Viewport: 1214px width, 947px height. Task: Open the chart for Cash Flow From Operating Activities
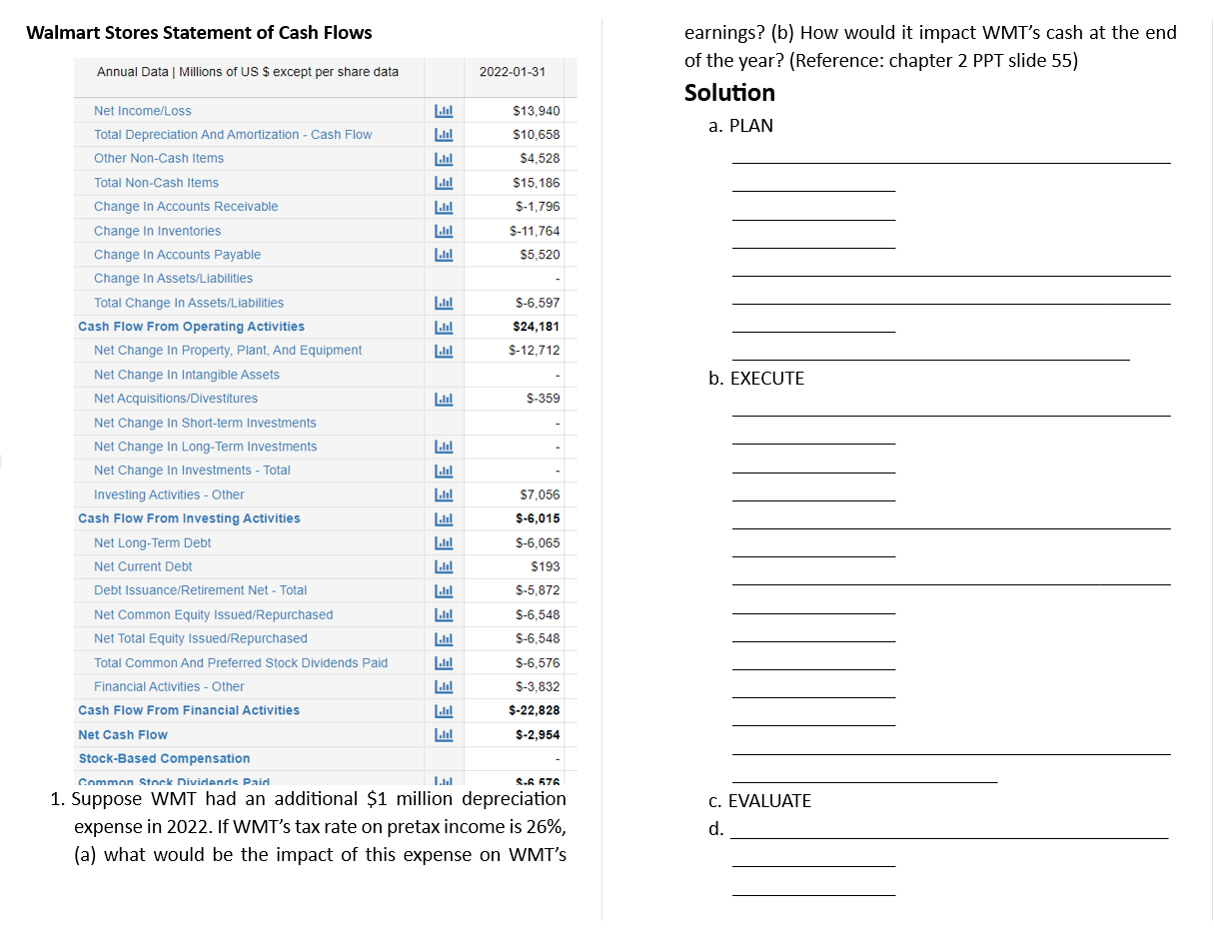tap(444, 327)
